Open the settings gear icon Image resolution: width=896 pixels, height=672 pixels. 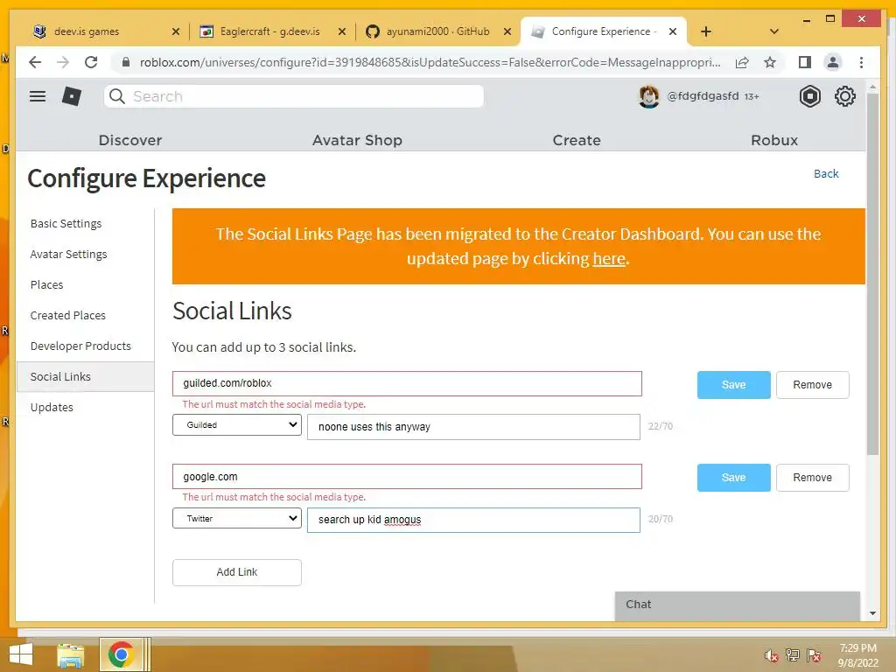tap(844, 96)
